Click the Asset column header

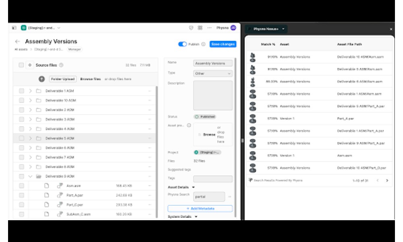tap(284, 44)
